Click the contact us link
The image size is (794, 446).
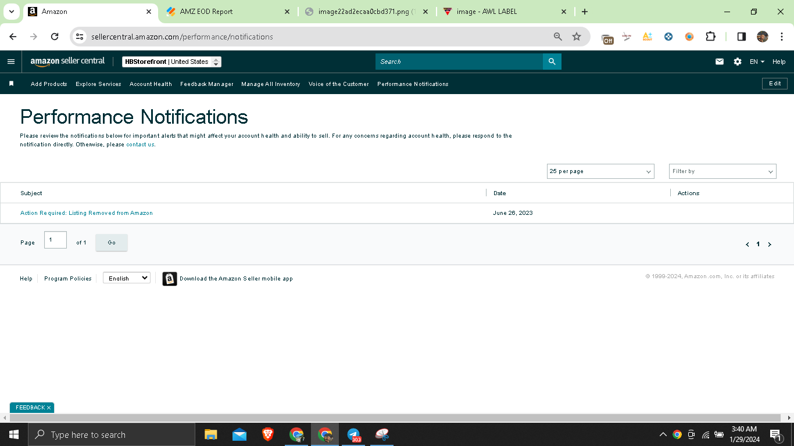click(140, 145)
